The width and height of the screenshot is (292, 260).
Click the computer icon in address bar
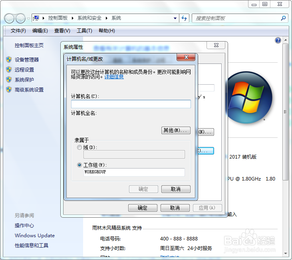click(x=36, y=18)
